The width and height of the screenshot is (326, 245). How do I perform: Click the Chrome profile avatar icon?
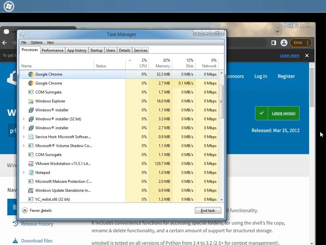pyautogui.click(x=284, y=43)
